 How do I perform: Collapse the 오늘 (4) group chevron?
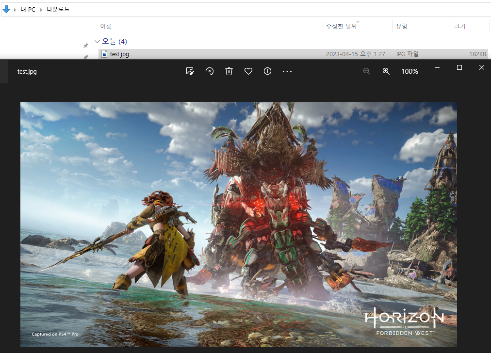coord(97,42)
